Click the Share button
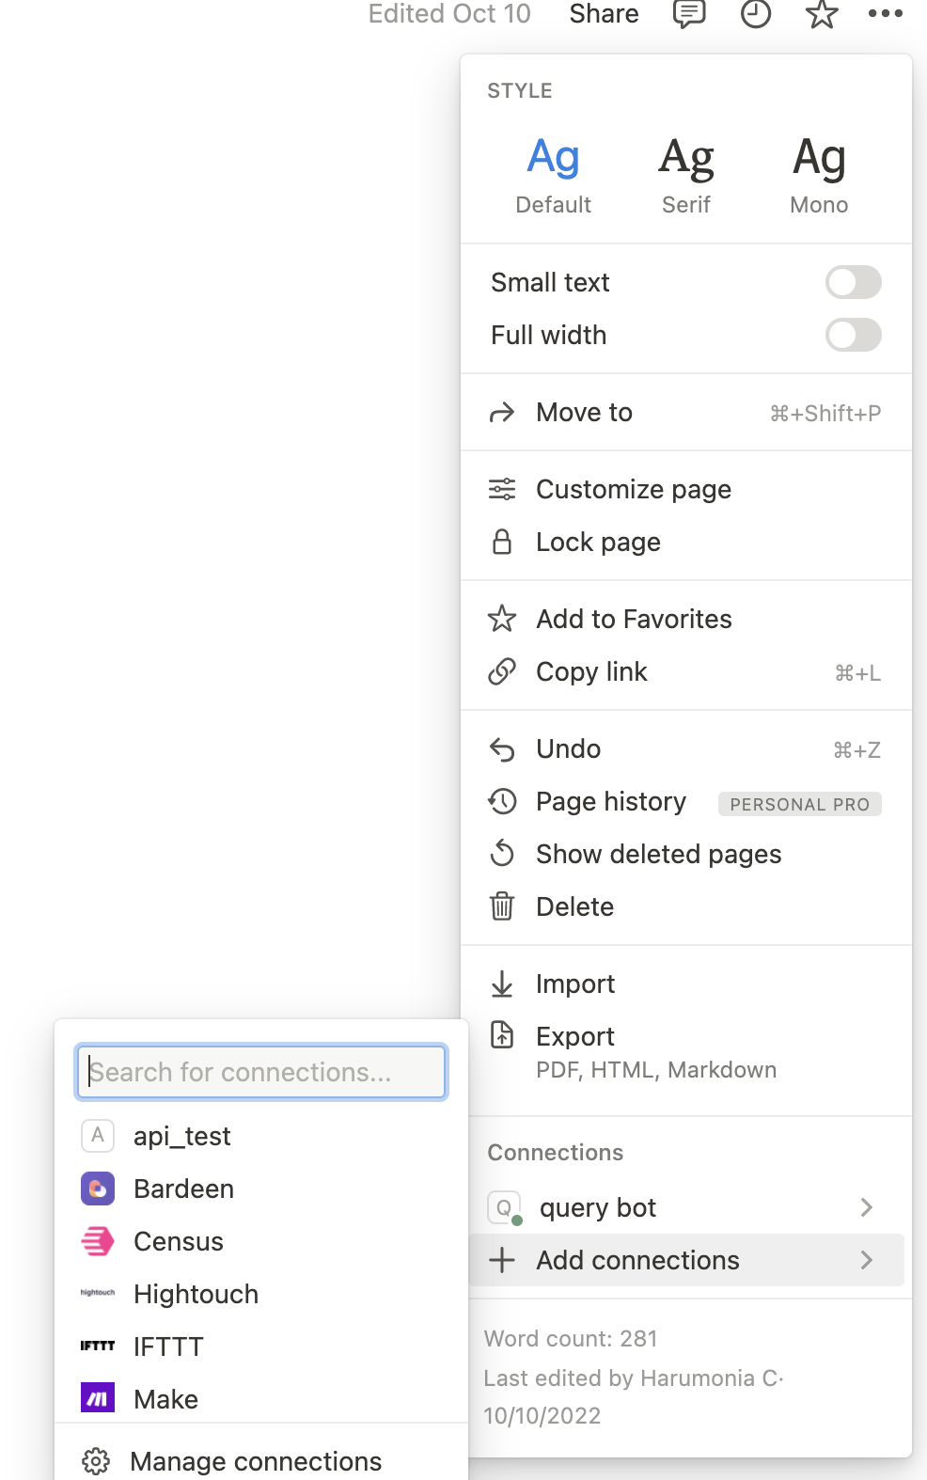The width and height of the screenshot is (927, 1480). pyautogui.click(x=604, y=14)
